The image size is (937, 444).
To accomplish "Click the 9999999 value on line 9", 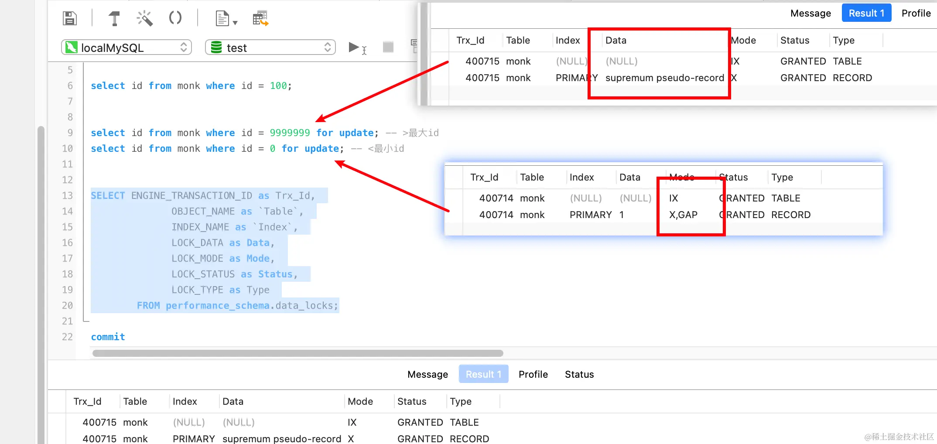I will 290,133.
